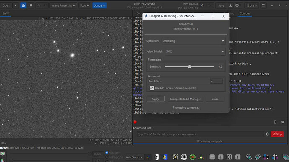The image size is (289, 162).
Task: Click the Apply button in GraXpert dialog
Action: tap(155, 99)
